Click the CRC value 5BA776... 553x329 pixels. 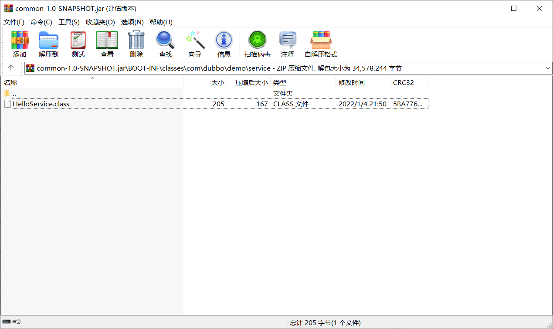coord(408,104)
